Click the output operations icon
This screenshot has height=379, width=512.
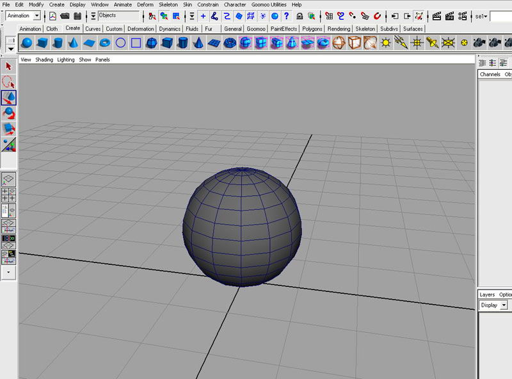click(407, 16)
